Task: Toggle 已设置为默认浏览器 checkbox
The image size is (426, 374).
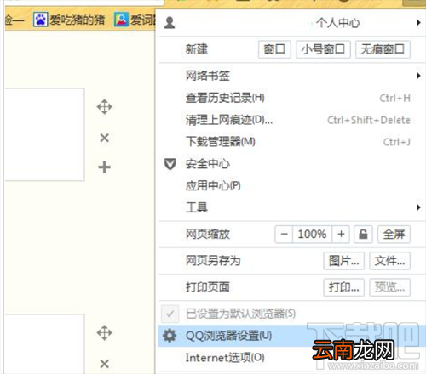Action: pos(170,314)
